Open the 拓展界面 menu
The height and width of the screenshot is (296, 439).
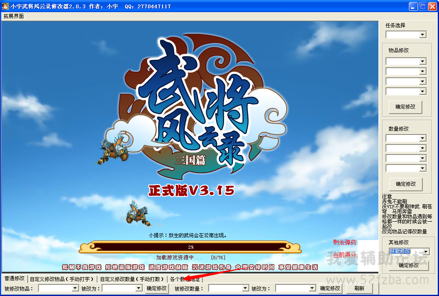coord(14,16)
